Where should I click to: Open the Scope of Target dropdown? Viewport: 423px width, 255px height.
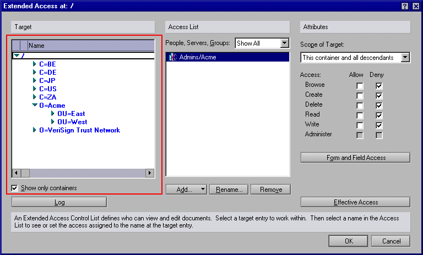click(x=405, y=57)
